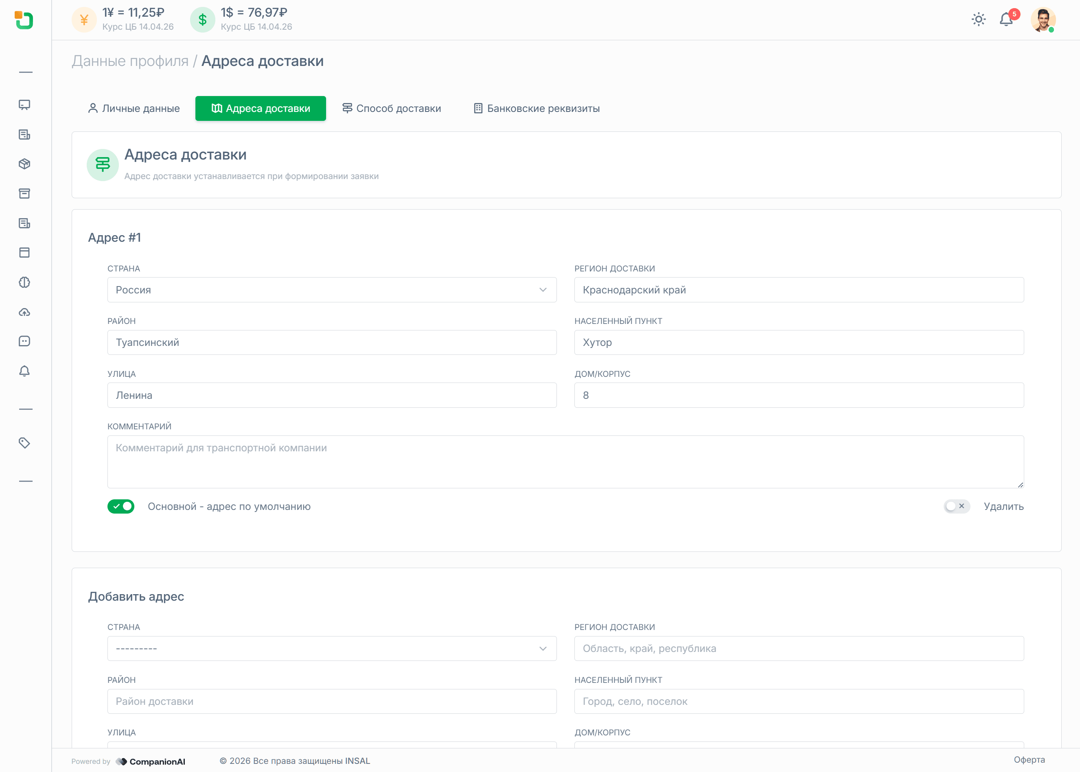Toggle the Удалить switch for Address #1
The height and width of the screenshot is (772, 1080).
tap(956, 506)
